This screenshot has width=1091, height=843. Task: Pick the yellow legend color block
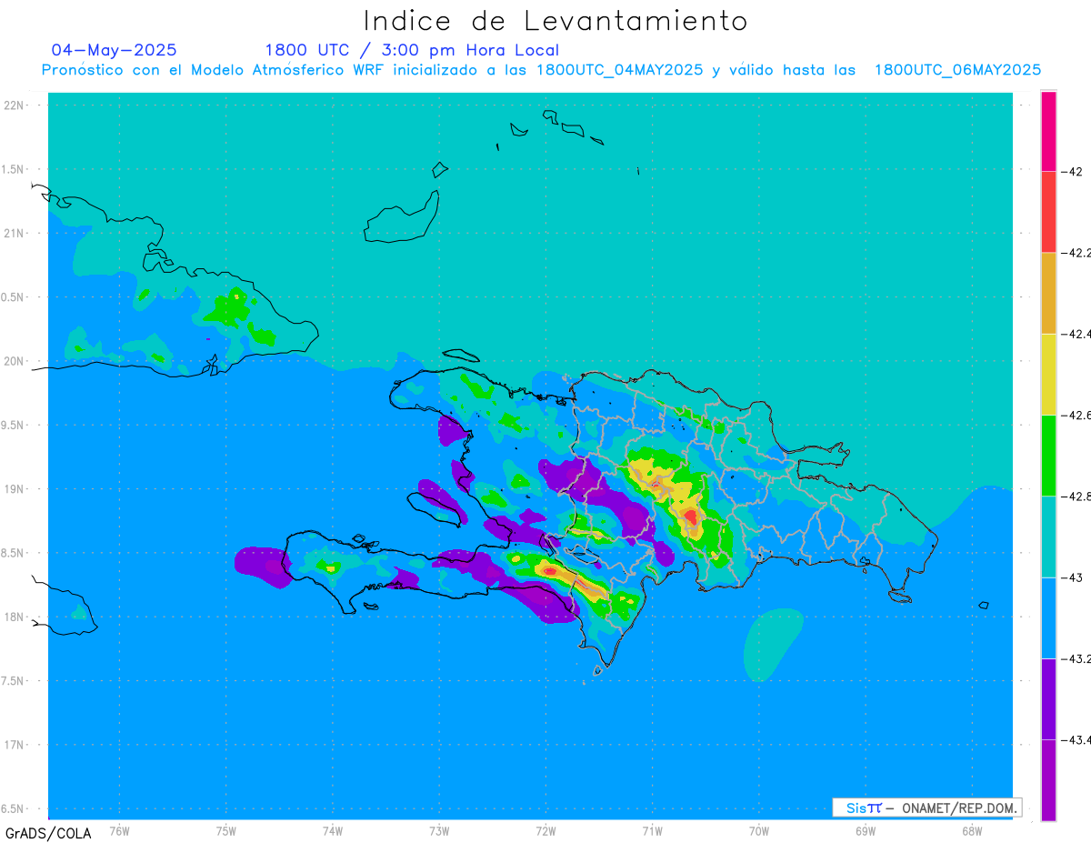(1048, 374)
